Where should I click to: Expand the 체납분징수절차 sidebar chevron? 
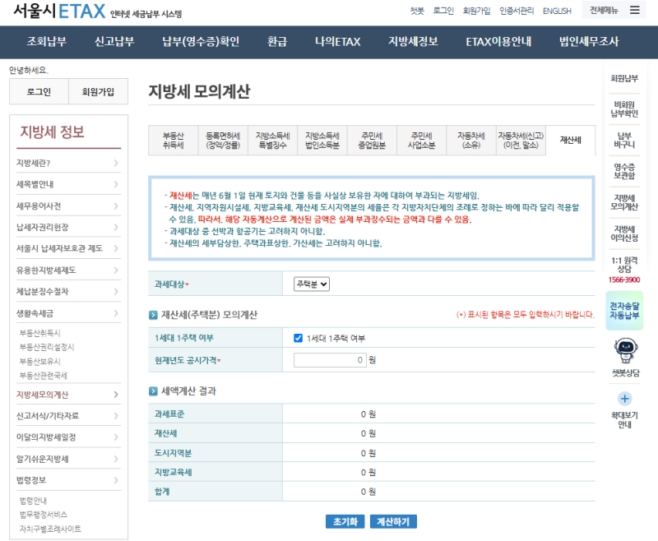pos(116,292)
